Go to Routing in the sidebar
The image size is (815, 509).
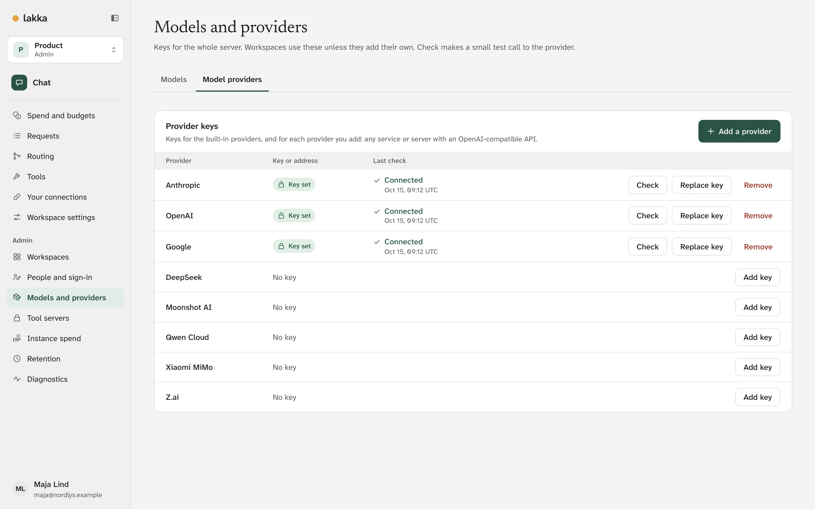(65, 156)
